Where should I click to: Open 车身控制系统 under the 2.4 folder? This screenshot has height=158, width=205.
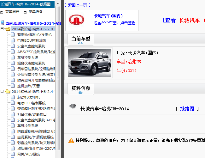pos(28,126)
